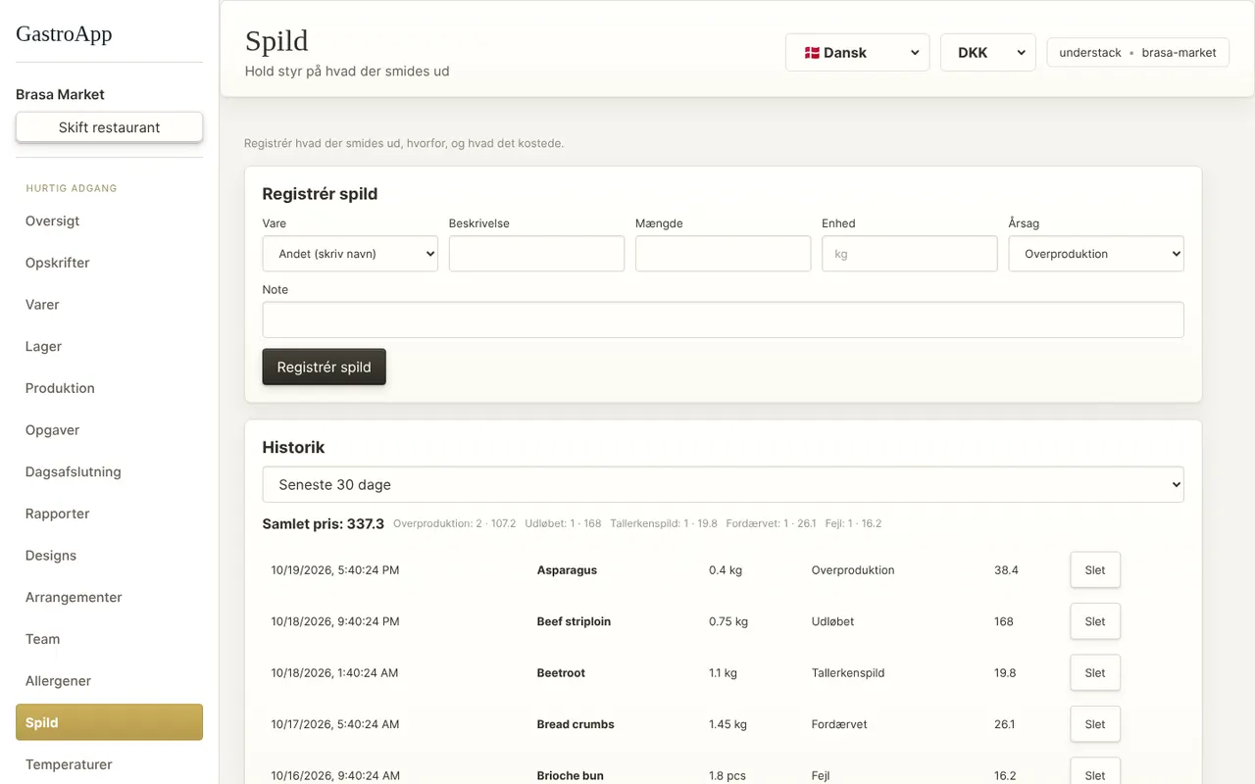Viewport: 1255px width, 784px height.
Task: Click into the Mængde quantity field
Action: tap(723, 254)
